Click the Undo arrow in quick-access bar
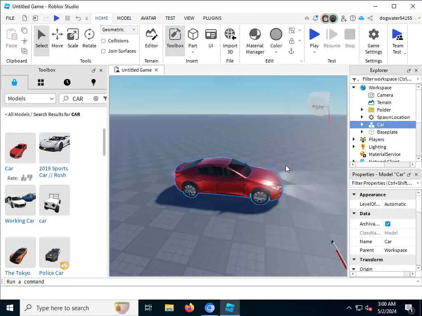The height and width of the screenshot is (316, 422). point(78,18)
